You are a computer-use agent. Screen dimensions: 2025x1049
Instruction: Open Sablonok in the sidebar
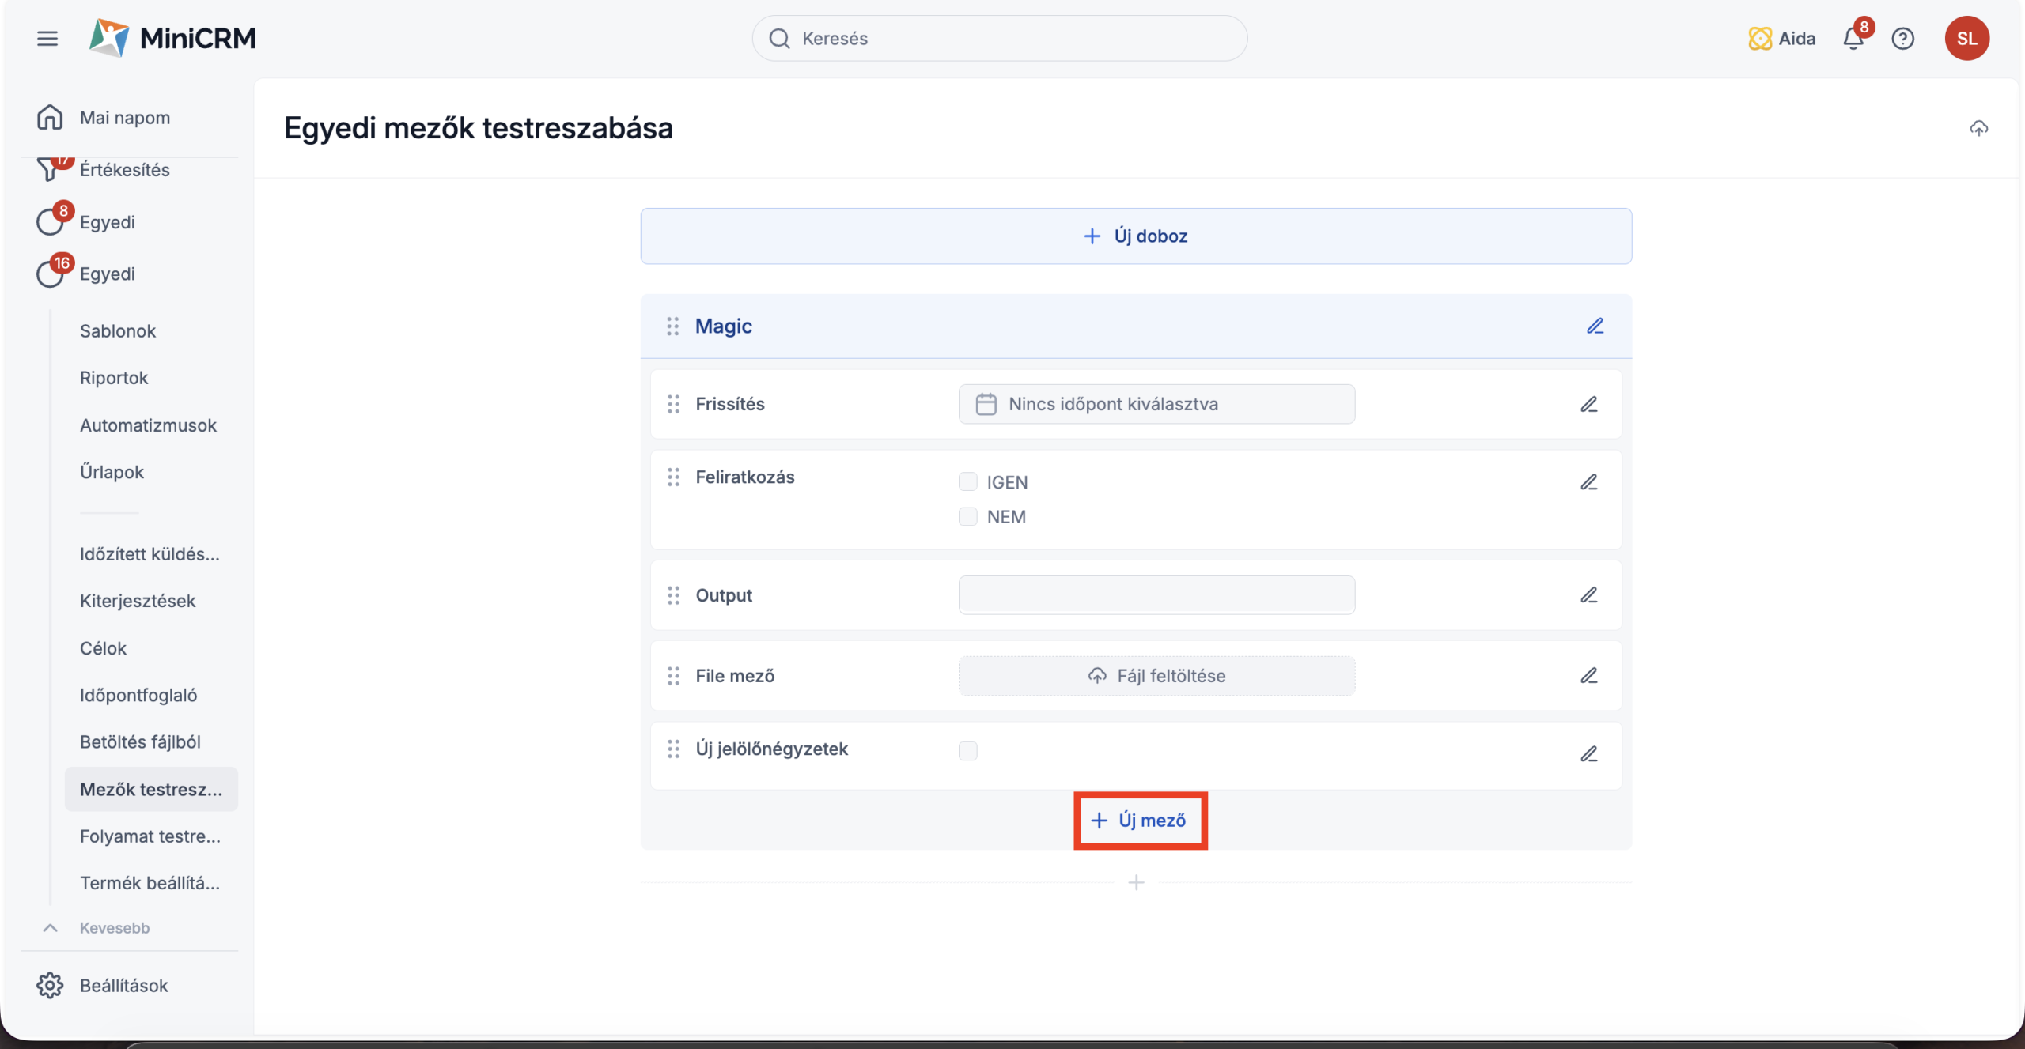point(118,330)
